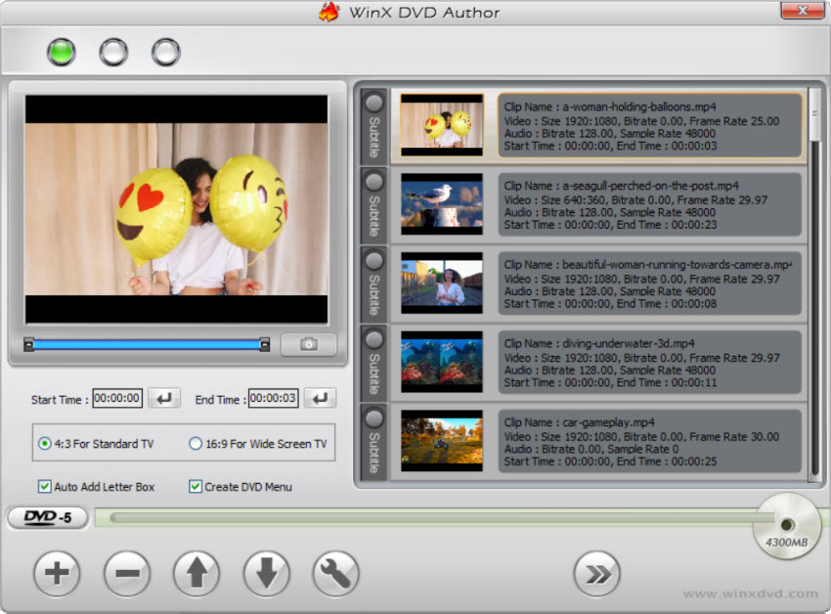Select the car-gameplay.mp4 thumbnail
Screen dimensions: 831x614
441,441
